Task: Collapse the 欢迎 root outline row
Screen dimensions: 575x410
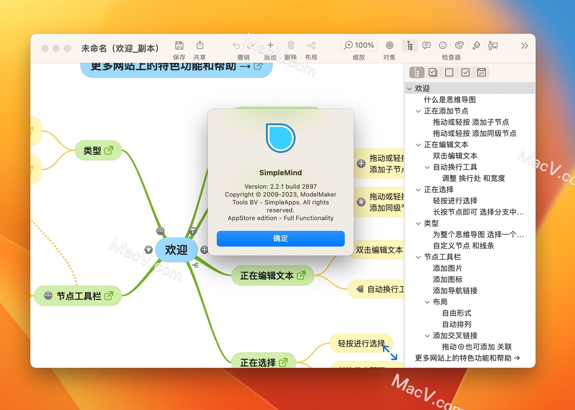Action: 409,89
